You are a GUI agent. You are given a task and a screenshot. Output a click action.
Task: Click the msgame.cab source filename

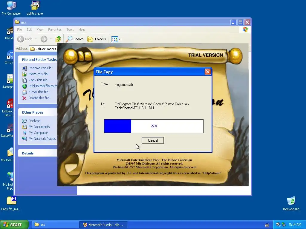tap(124, 85)
